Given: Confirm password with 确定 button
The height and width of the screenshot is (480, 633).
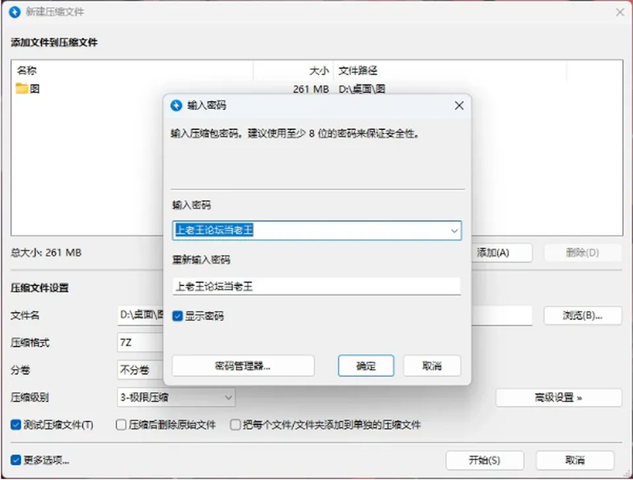Looking at the screenshot, I should tap(366, 366).
